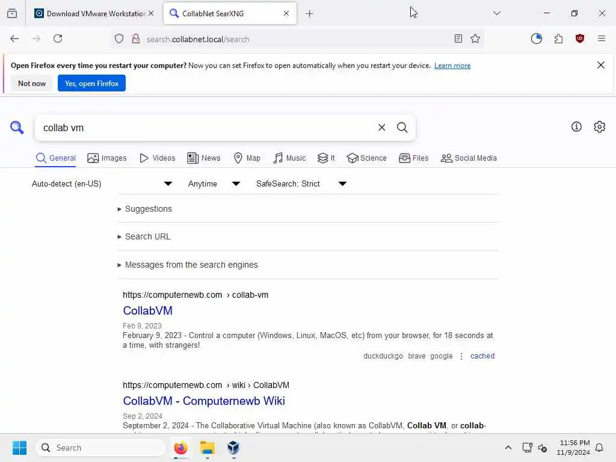The width and height of the screenshot is (616, 462).
Task: Bookmark this page with the star icon
Action: tap(475, 38)
